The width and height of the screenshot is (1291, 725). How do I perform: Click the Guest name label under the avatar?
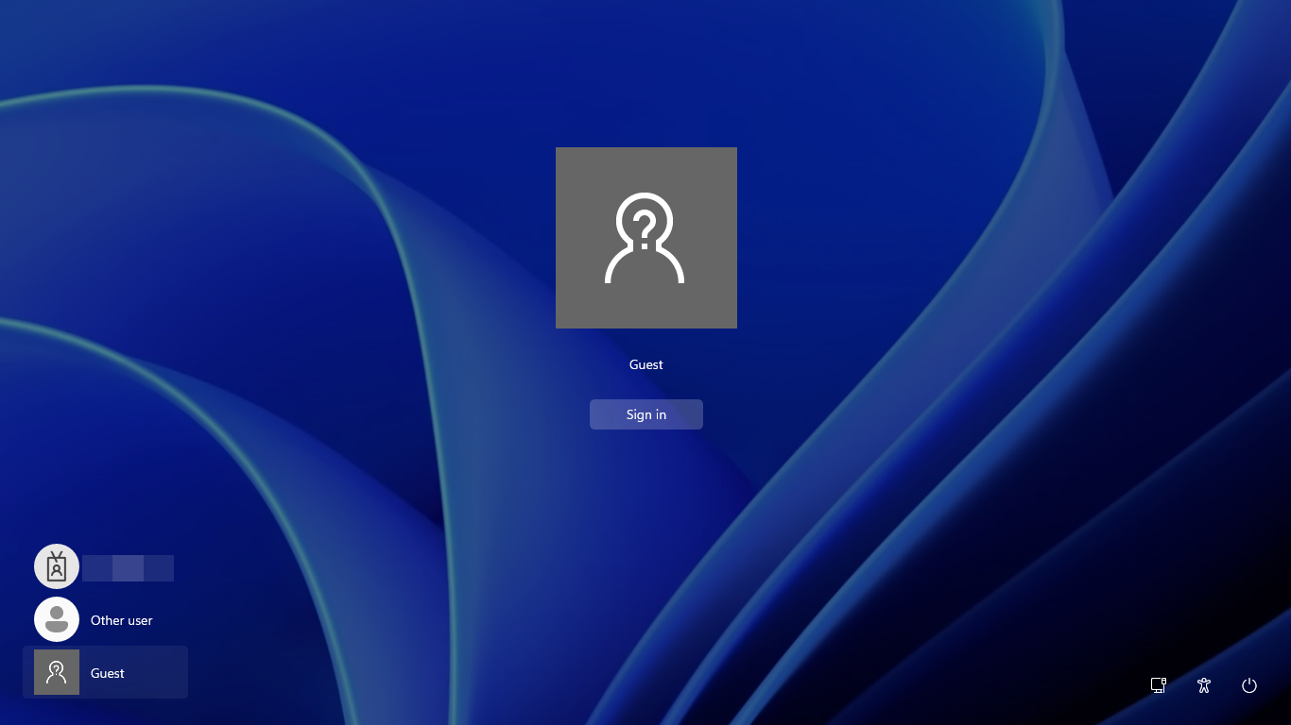pos(646,364)
